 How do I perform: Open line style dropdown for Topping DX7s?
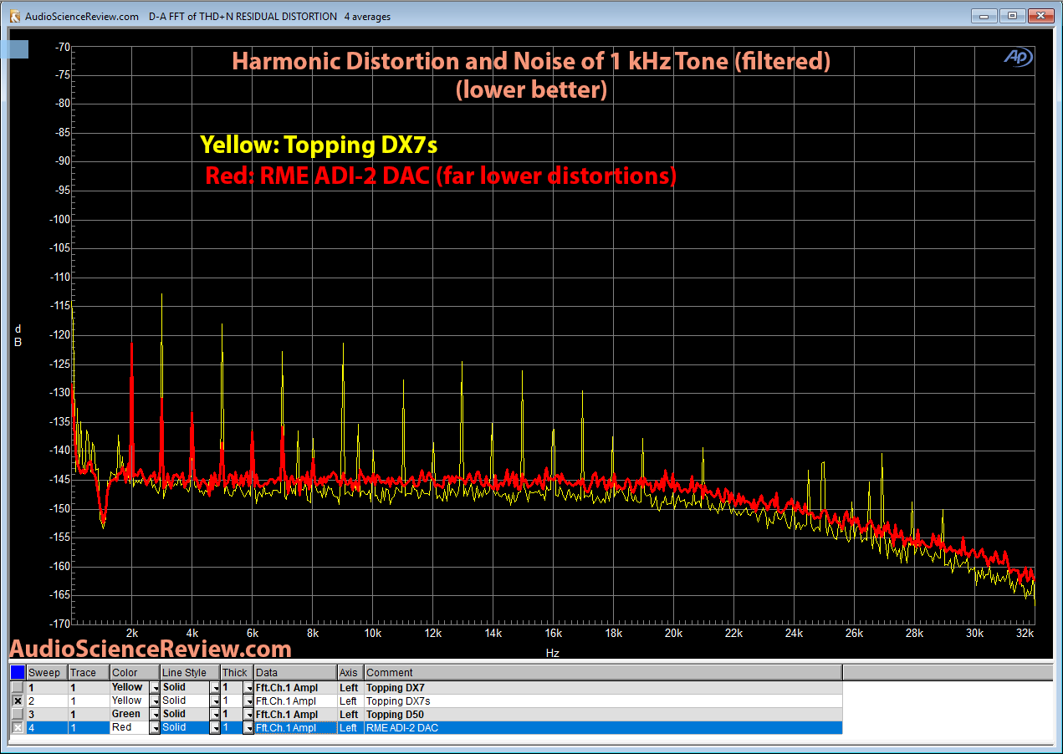[x=215, y=701]
